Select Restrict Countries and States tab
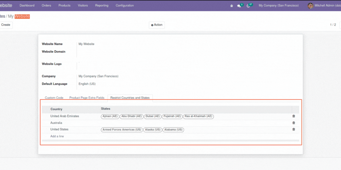 (130, 98)
